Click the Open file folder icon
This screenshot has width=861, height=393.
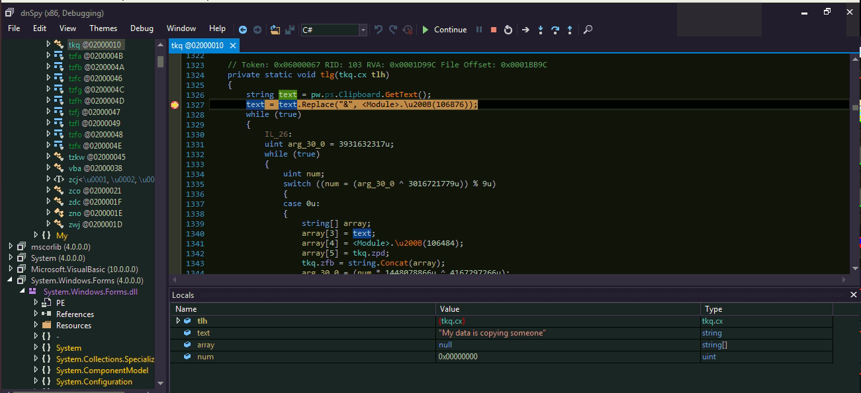(275, 30)
